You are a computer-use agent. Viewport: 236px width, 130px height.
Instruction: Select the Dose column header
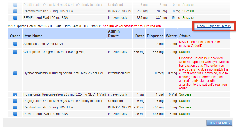pos(140,36)
